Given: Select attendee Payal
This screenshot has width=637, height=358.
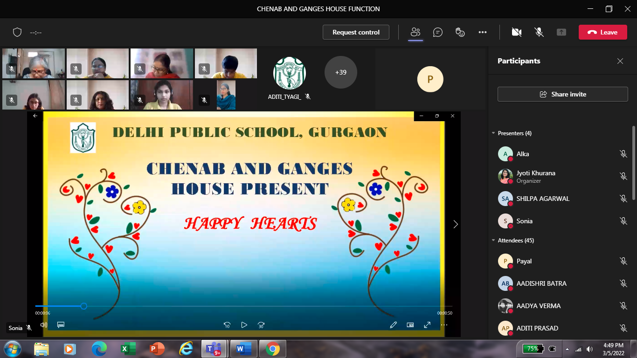Looking at the screenshot, I should (x=563, y=261).
